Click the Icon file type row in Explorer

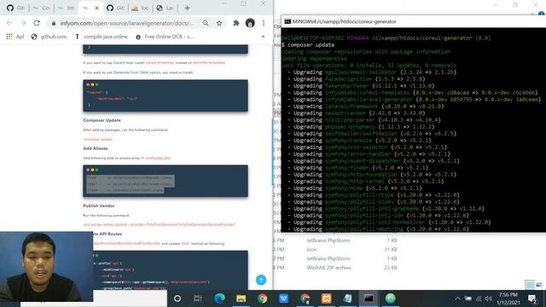click(335, 250)
